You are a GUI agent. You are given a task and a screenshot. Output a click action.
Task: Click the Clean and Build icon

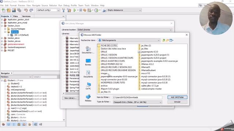click(x=69, y=10)
